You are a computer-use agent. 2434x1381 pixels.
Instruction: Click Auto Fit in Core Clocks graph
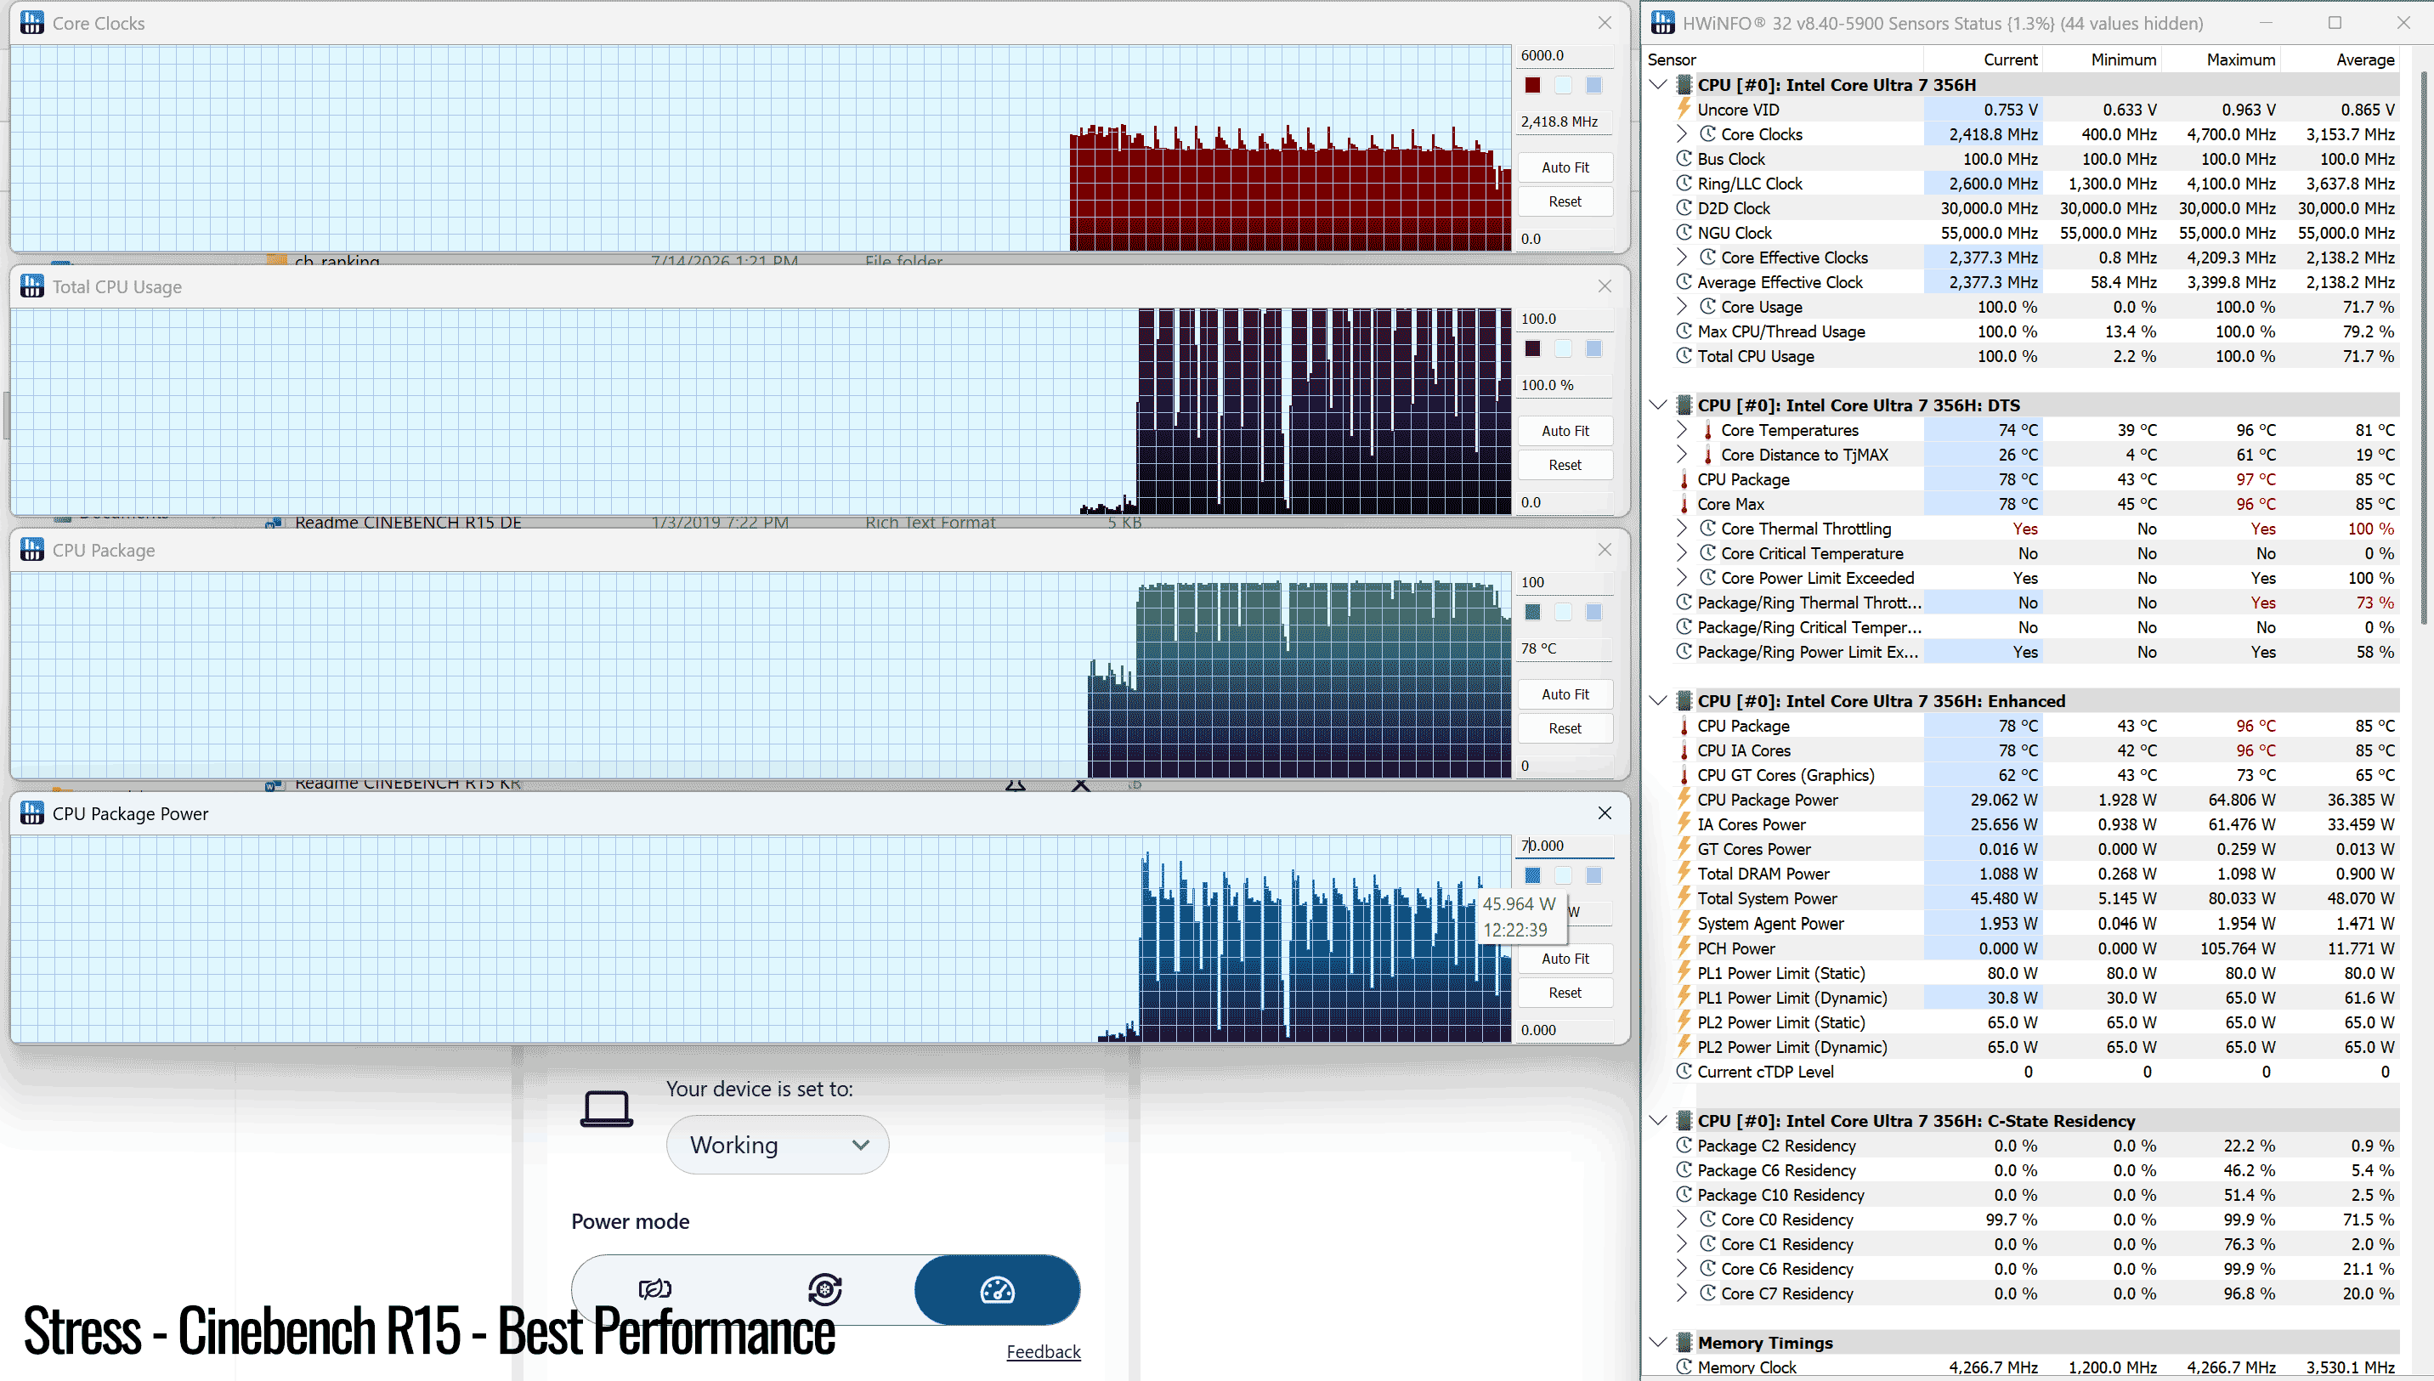[1565, 167]
